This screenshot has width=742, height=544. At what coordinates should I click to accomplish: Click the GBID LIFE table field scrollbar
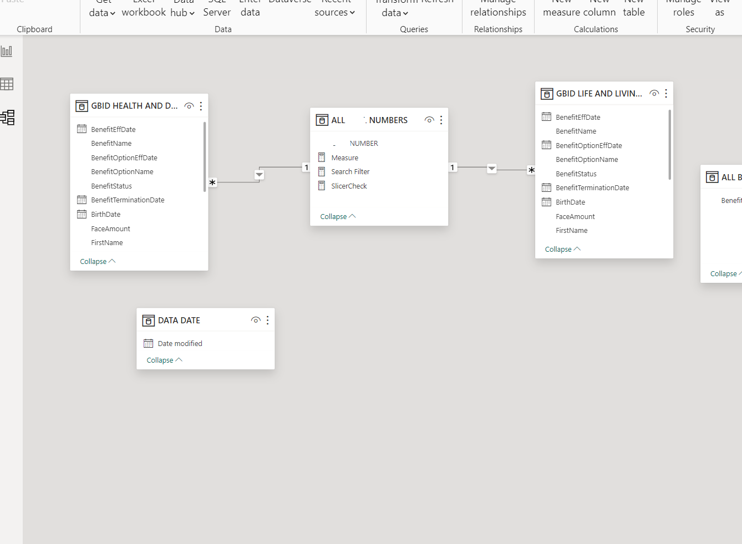[x=670, y=145]
